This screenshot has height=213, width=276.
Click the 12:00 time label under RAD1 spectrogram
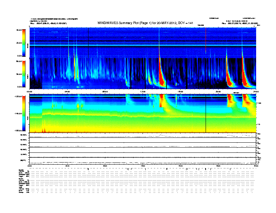click(143, 92)
